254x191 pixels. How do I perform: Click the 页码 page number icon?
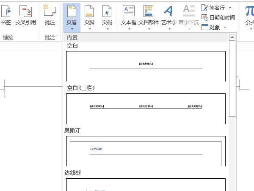coord(107,11)
